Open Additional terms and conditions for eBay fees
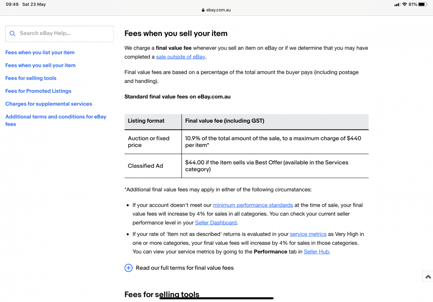 coord(56,120)
